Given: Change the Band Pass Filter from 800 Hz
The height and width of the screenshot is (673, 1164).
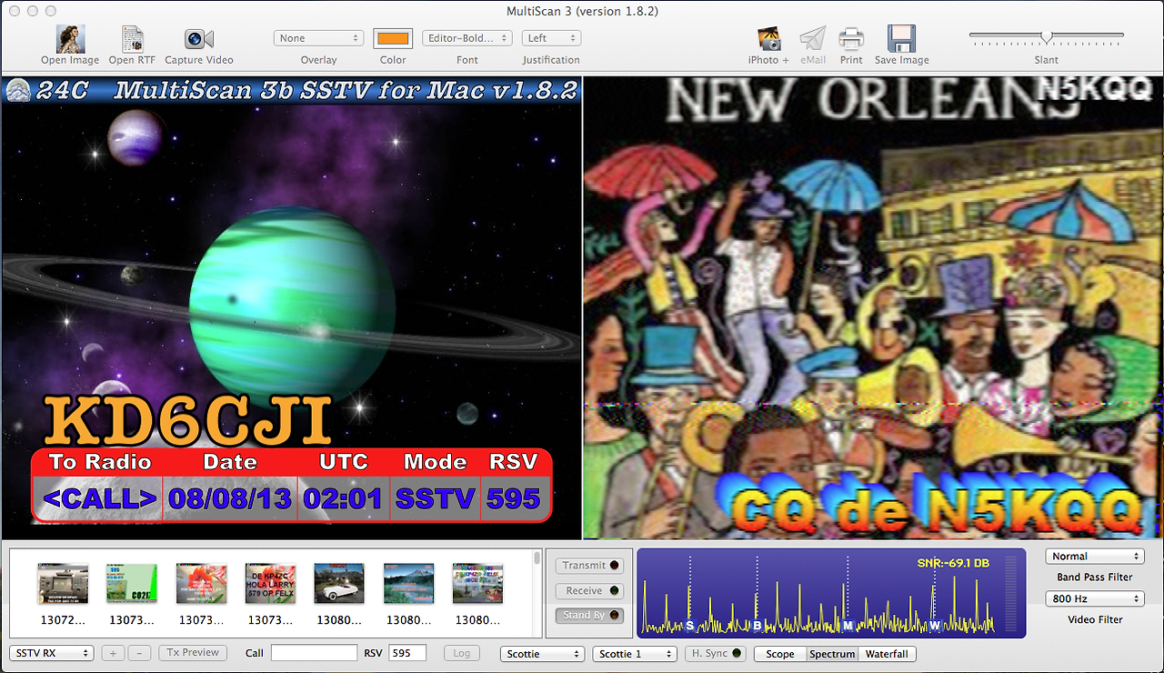Looking at the screenshot, I should tap(1095, 598).
